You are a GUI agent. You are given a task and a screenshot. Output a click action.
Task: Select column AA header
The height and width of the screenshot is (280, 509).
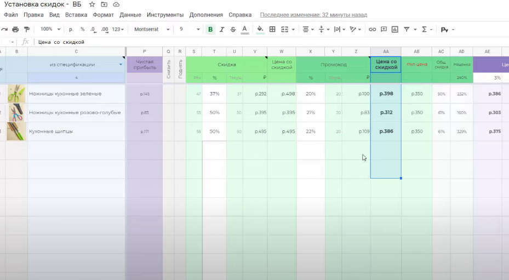[x=386, y=52]
